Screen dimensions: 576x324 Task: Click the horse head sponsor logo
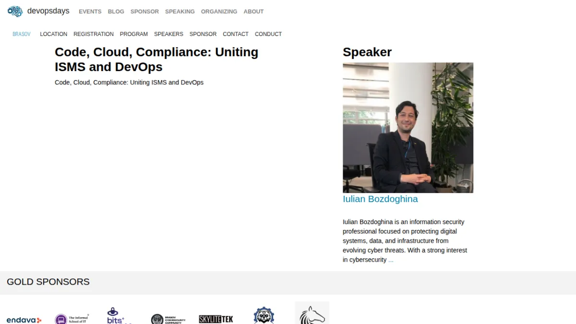pyautogui.click(x=312, y=313)
